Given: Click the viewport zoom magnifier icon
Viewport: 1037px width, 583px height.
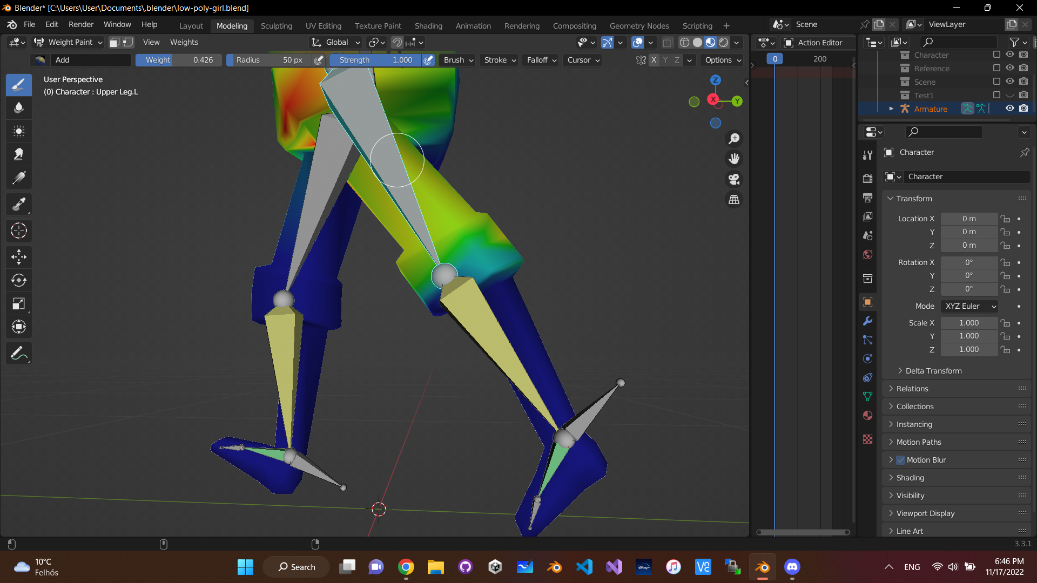Looking at the screenshot, I should point(734,139).
